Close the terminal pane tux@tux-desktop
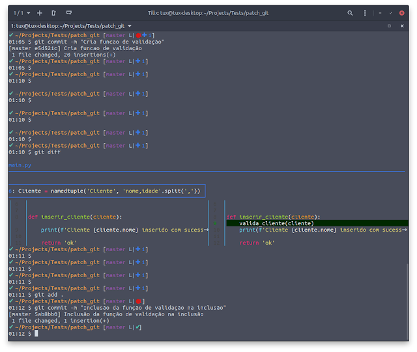Image resolution: width=417 pixels, height=352 pixels. 402,26
